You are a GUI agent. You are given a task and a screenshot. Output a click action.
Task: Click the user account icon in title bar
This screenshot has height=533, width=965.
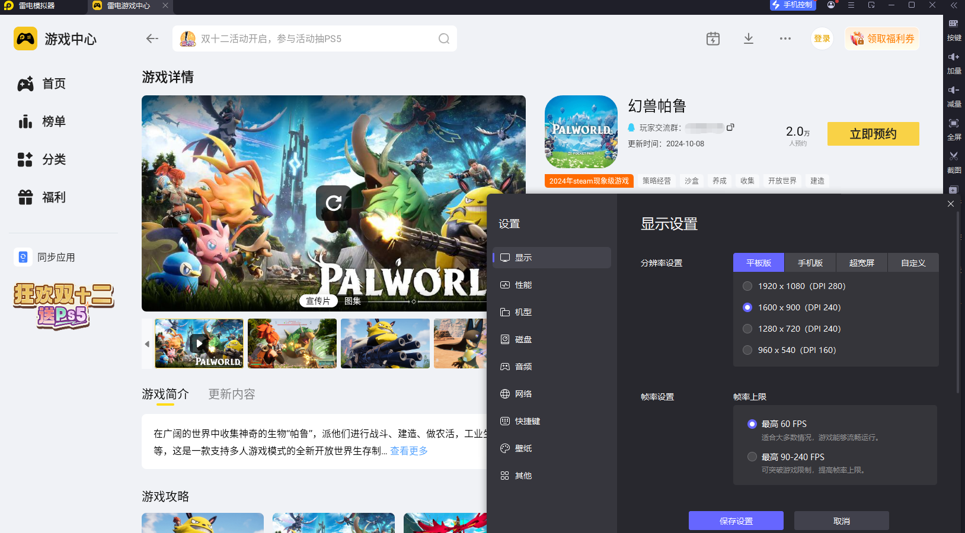tap(831, 5)
